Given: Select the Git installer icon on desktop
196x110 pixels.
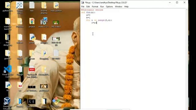Looking at the screenshot, I should tap(56, 102).
